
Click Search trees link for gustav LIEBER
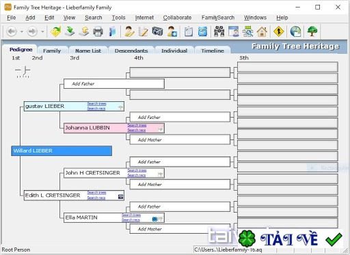point(96,104)
